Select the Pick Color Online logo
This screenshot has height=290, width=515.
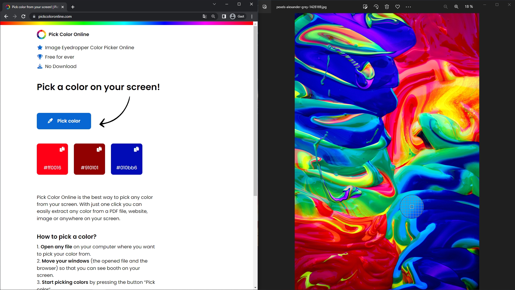click(41, 34)
